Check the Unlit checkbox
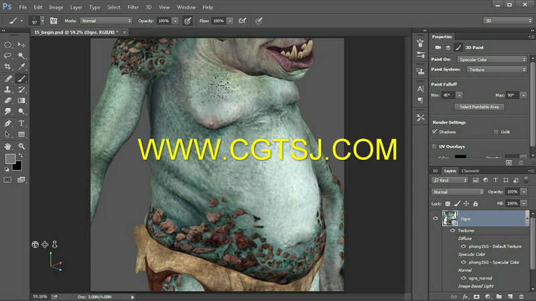The width and height of the screenshot is (536, 301). click(496, 132)
